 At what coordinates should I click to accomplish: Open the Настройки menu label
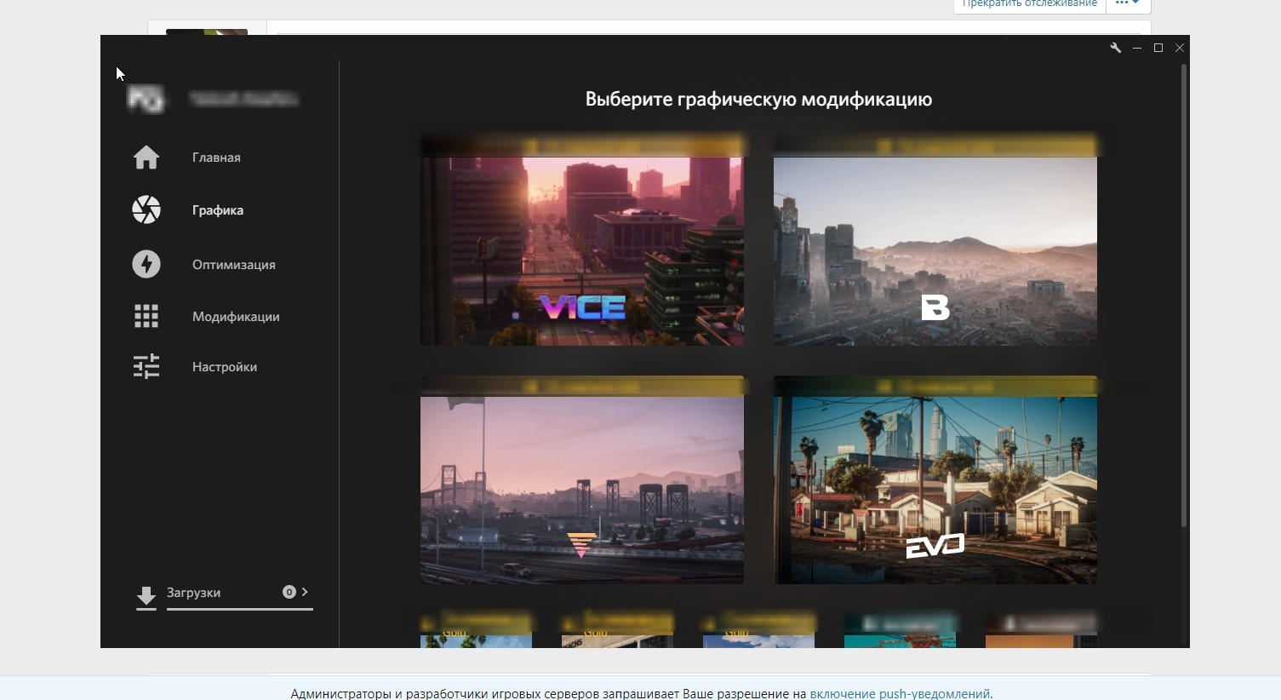(x=225, y=367)
